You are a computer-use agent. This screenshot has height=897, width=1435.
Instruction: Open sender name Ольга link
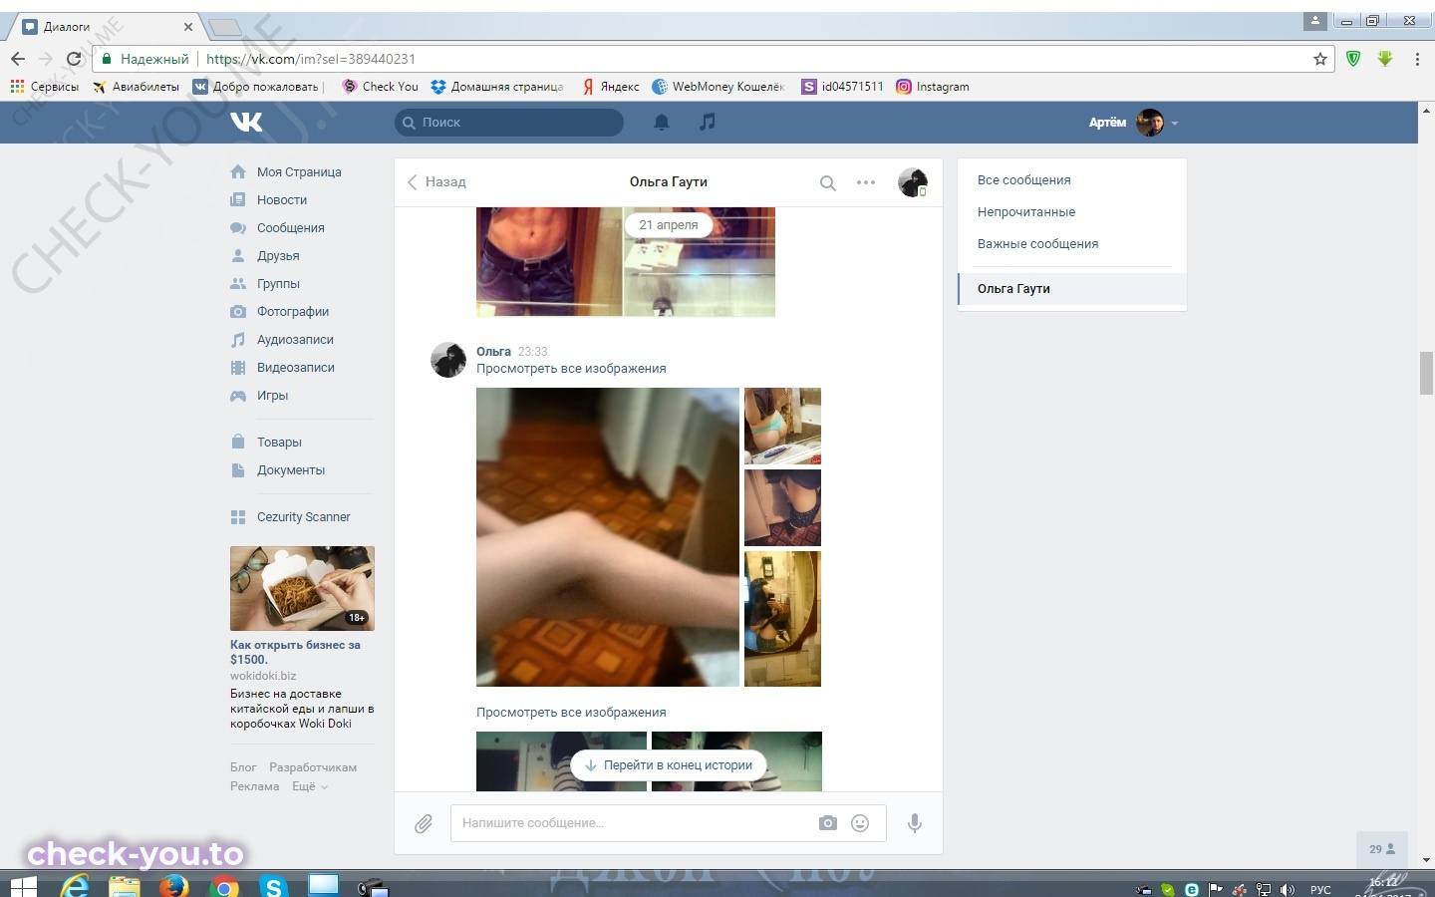coord(493,352)
